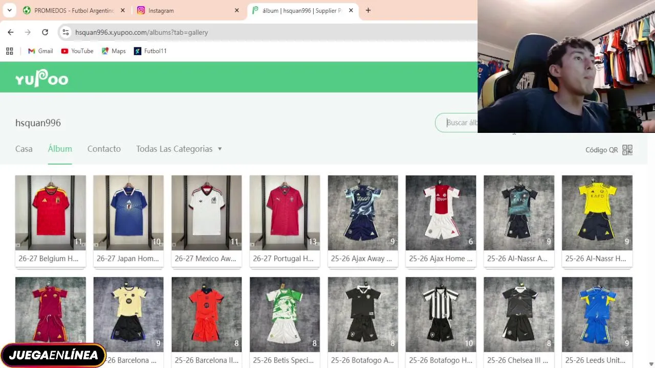
Task: Click the 25-26 Botafogo H... title
Action: coord(441,360)
